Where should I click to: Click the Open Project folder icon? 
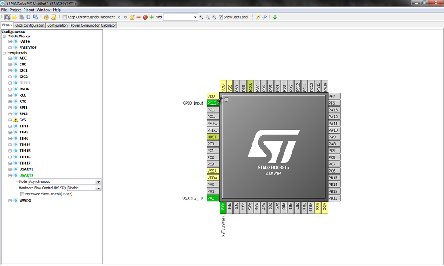point(14,17)
